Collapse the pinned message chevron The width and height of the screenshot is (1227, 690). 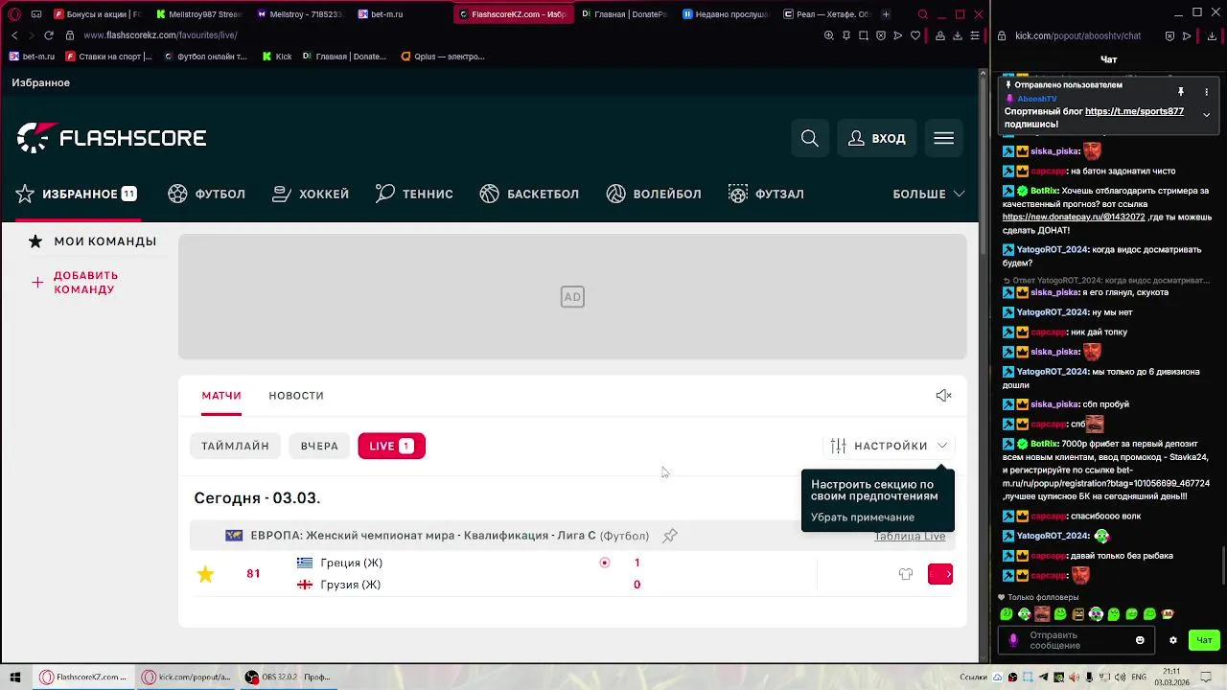point(1206,114)
